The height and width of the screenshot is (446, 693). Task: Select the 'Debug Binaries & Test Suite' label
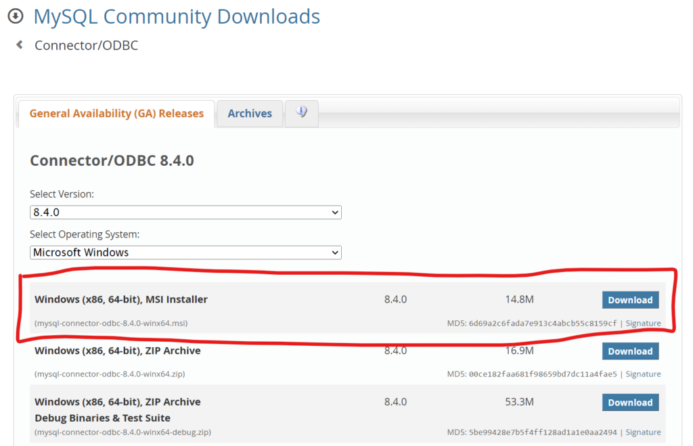[x=103, y=418]
